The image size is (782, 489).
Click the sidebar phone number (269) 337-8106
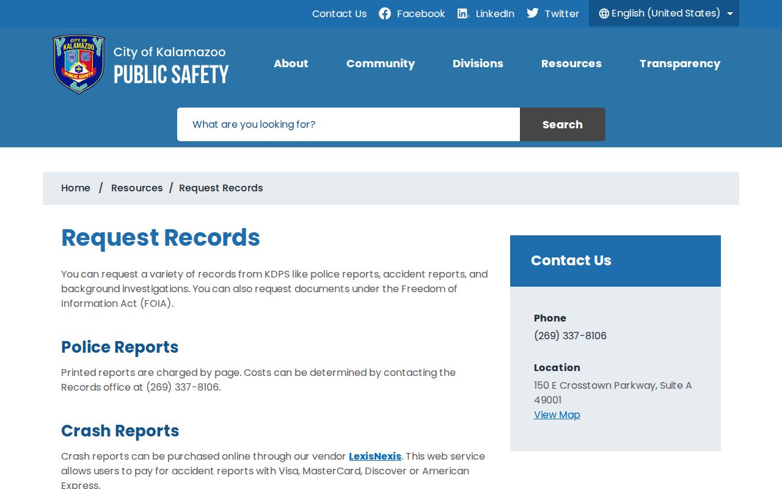(x=570, y=336)
